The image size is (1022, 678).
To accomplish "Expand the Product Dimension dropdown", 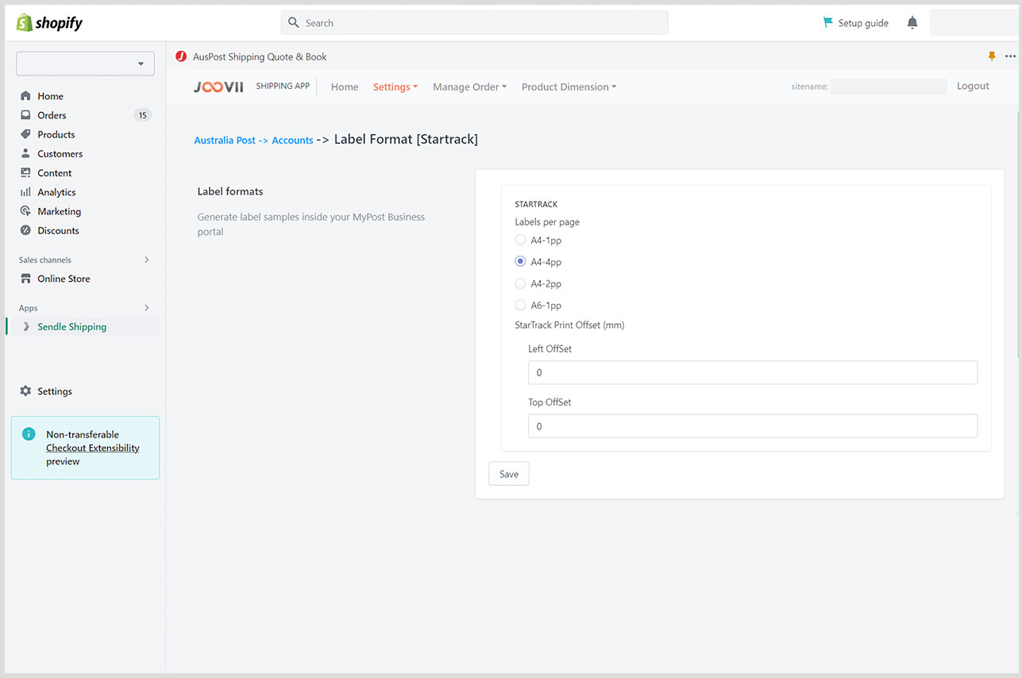I will (569, 87).
